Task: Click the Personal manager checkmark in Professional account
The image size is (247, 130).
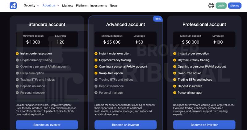Action: [x=174, y=93]
